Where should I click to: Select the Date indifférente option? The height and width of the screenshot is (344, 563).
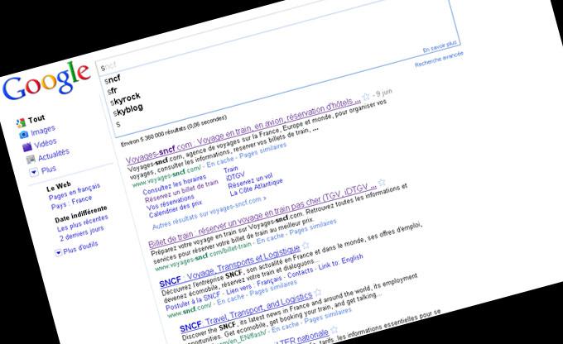tap(81, 214)
